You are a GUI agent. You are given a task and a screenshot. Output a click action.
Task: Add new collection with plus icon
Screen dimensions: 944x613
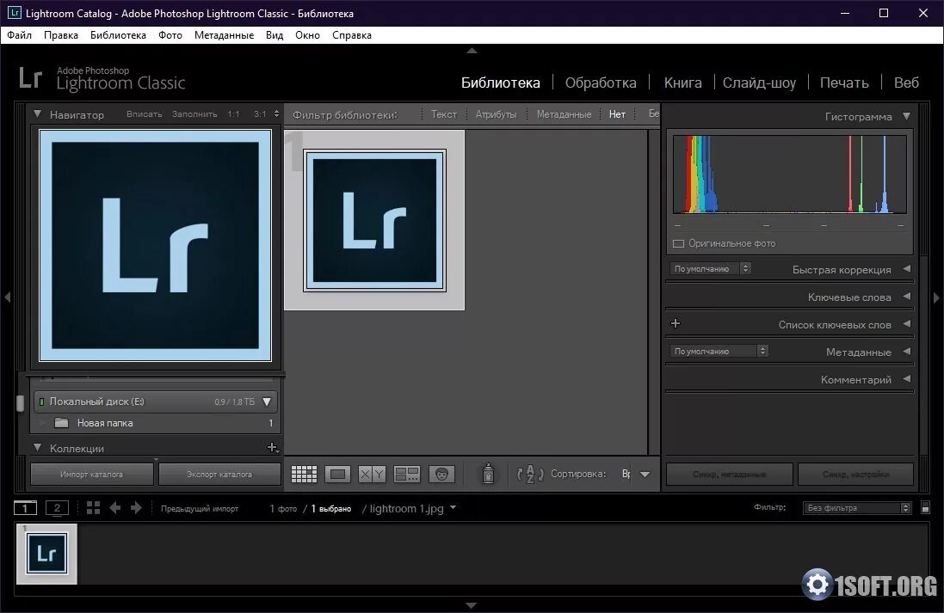point(272,448)
